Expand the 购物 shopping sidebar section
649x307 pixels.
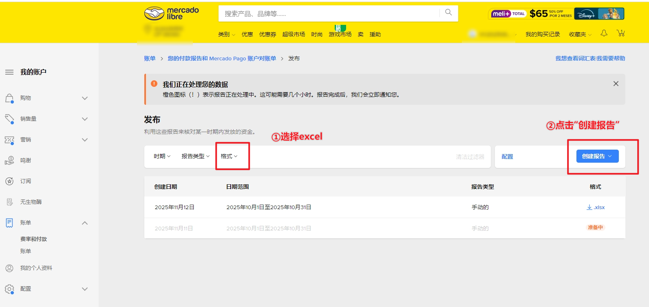tap(85, 98)
